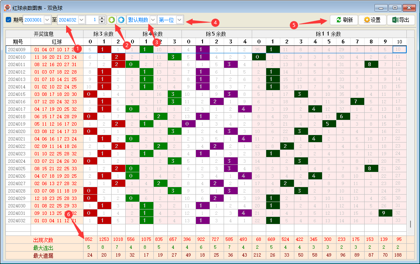The width and height of the screenshot is (420, 264).
Task: Click the app icon in the title bar
Action: (7, 8)
